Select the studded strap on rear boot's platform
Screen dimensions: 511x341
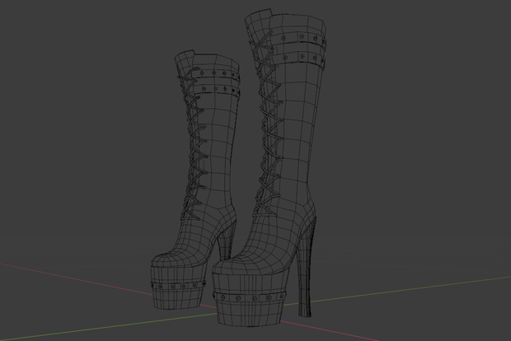[x=177, y=286]
